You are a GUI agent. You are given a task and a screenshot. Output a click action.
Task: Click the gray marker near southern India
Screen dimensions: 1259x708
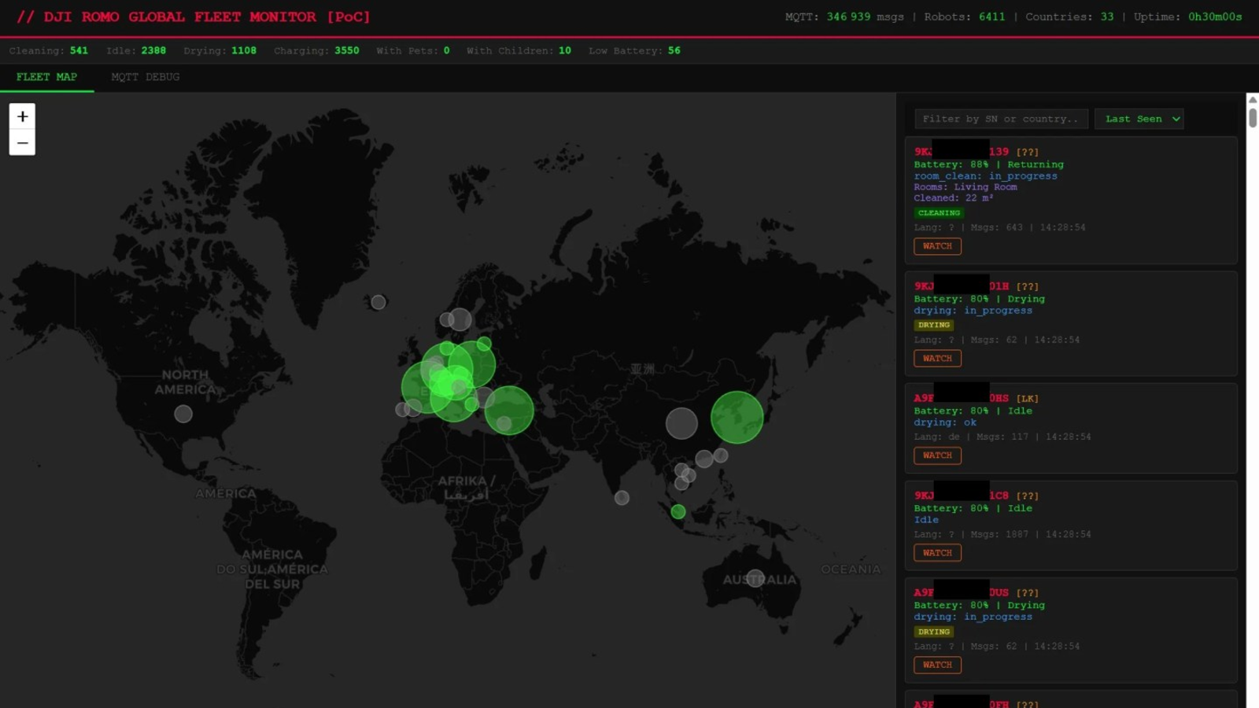click(x=622, y=498)
